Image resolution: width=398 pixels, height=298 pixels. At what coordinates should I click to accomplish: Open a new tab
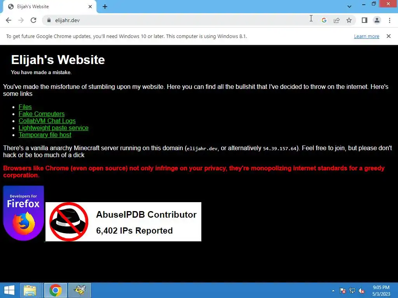[x=105, y=7]
